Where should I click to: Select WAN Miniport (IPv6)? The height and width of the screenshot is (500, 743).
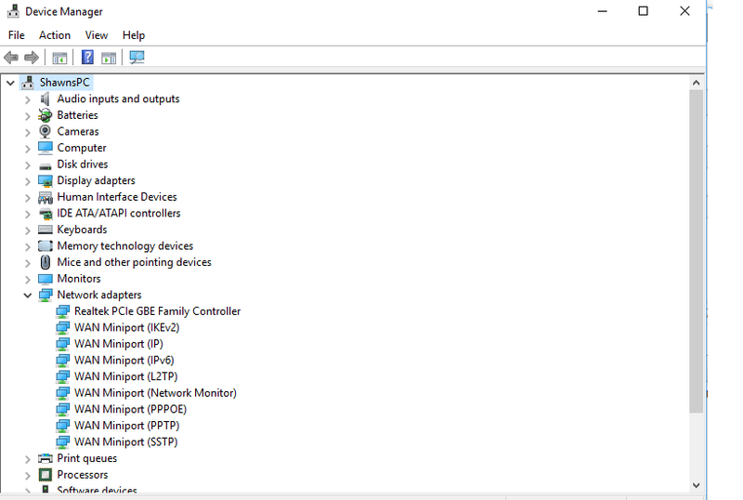click(x=124, y=360)
